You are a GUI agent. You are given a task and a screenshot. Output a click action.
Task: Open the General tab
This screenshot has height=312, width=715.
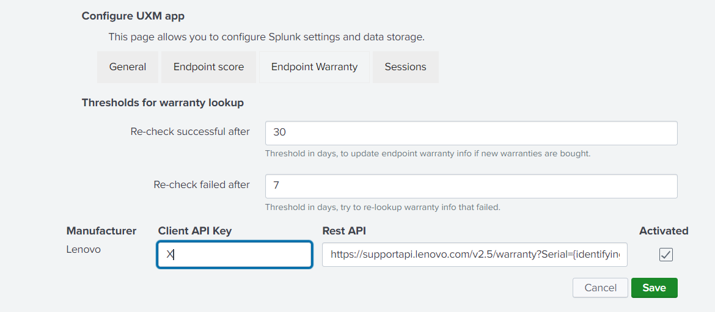(128, 67)
